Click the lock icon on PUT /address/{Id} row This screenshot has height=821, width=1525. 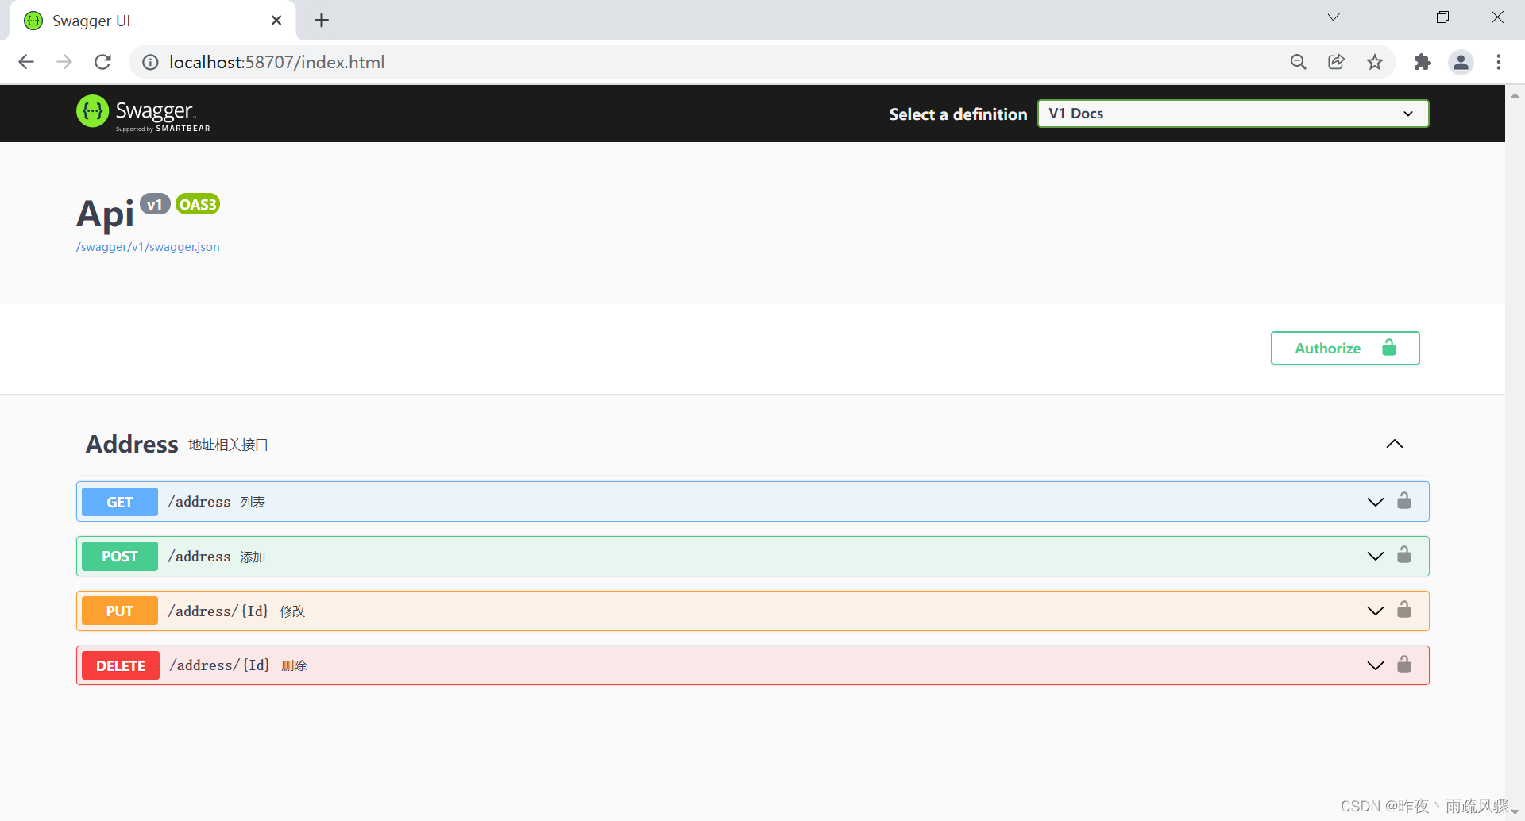coord(1404,609)
